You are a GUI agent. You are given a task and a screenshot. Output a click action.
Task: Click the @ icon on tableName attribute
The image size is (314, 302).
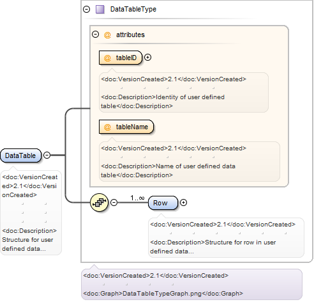pos(107,127)
